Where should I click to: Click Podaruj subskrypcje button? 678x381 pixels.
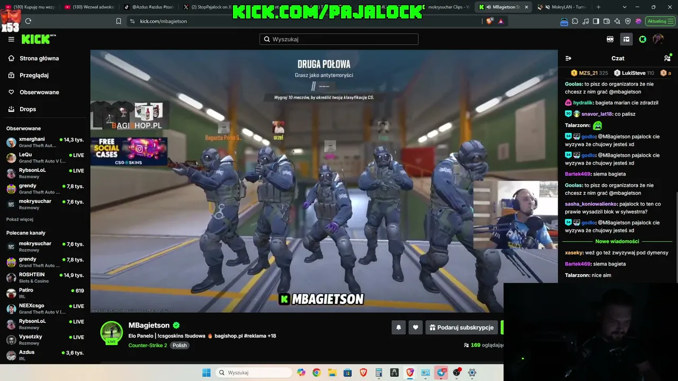(x=461, y=328)
